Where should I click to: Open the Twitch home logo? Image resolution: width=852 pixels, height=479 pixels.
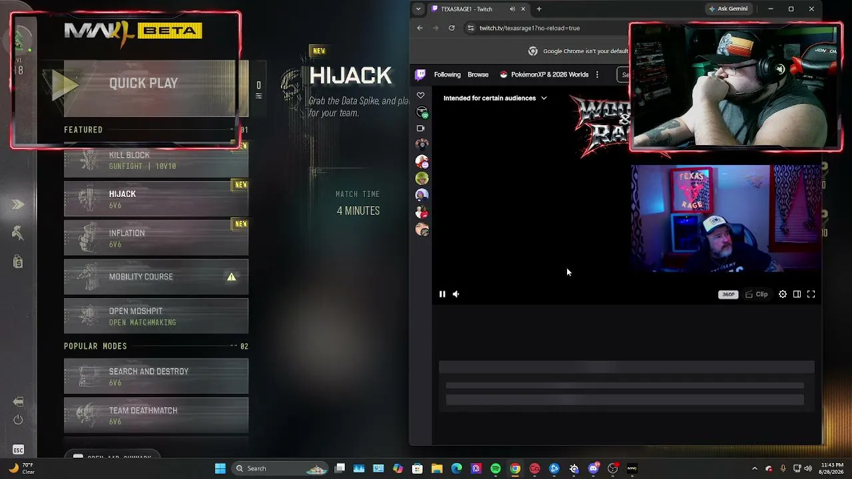click(x=420, y=75)
